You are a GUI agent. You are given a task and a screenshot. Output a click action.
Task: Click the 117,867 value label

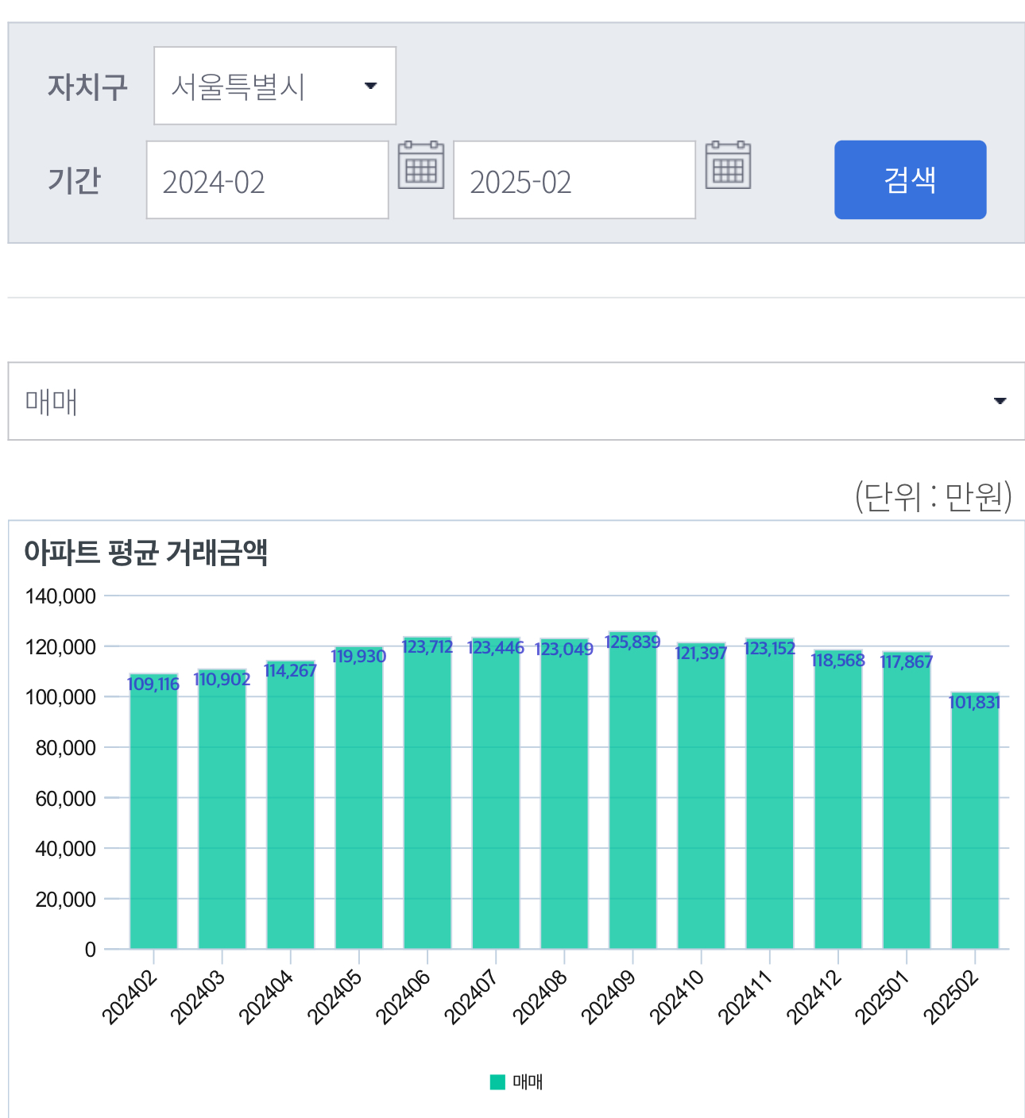pos(907,661)
